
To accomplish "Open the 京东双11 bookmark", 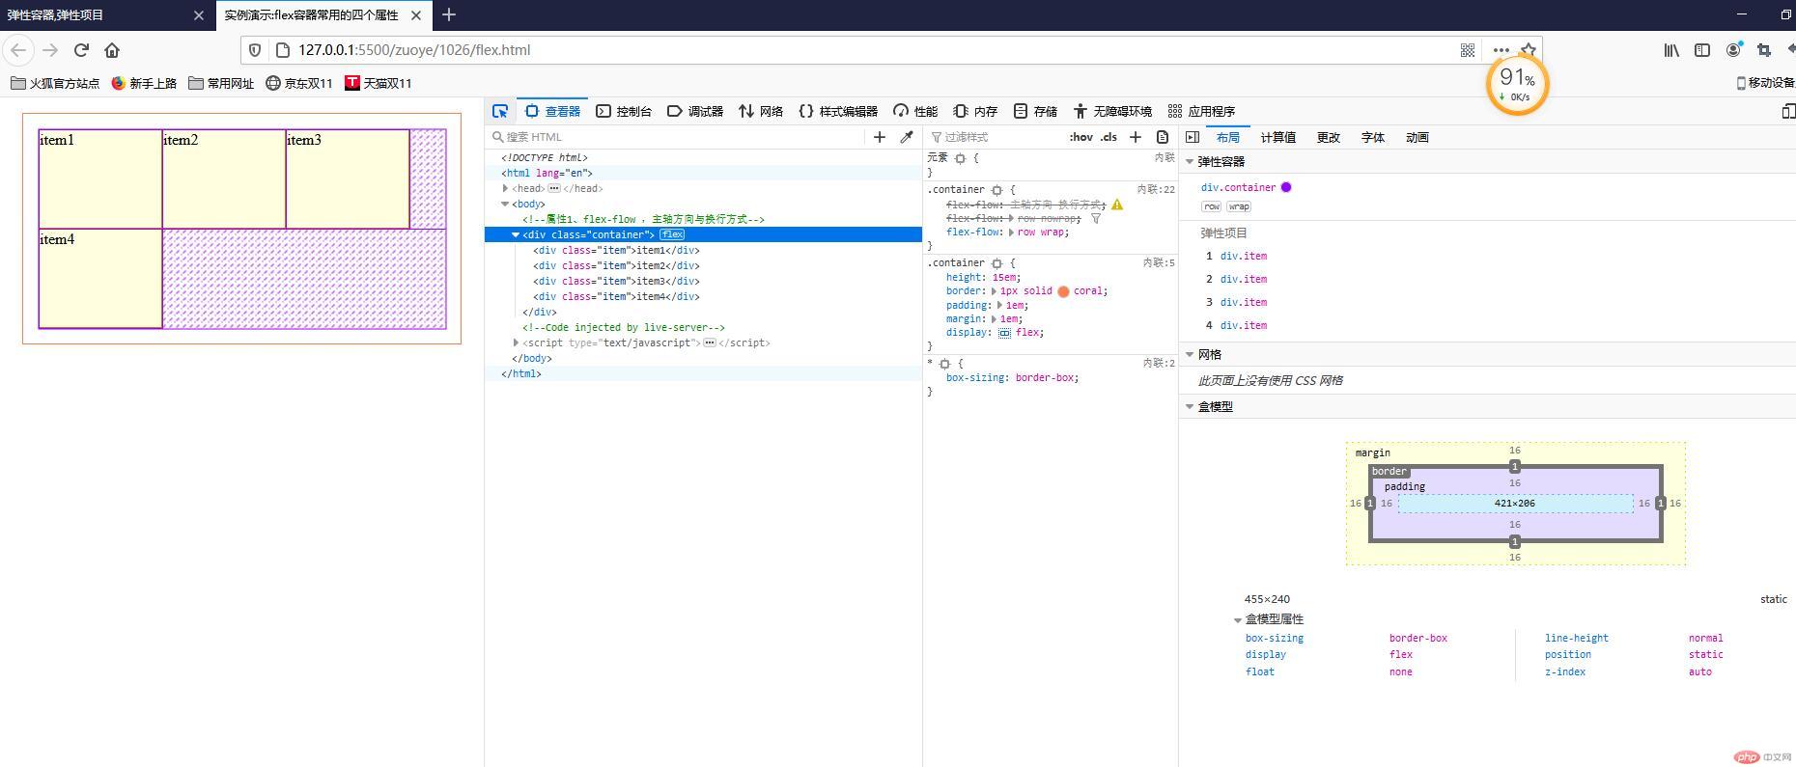I will click(299, 83).
